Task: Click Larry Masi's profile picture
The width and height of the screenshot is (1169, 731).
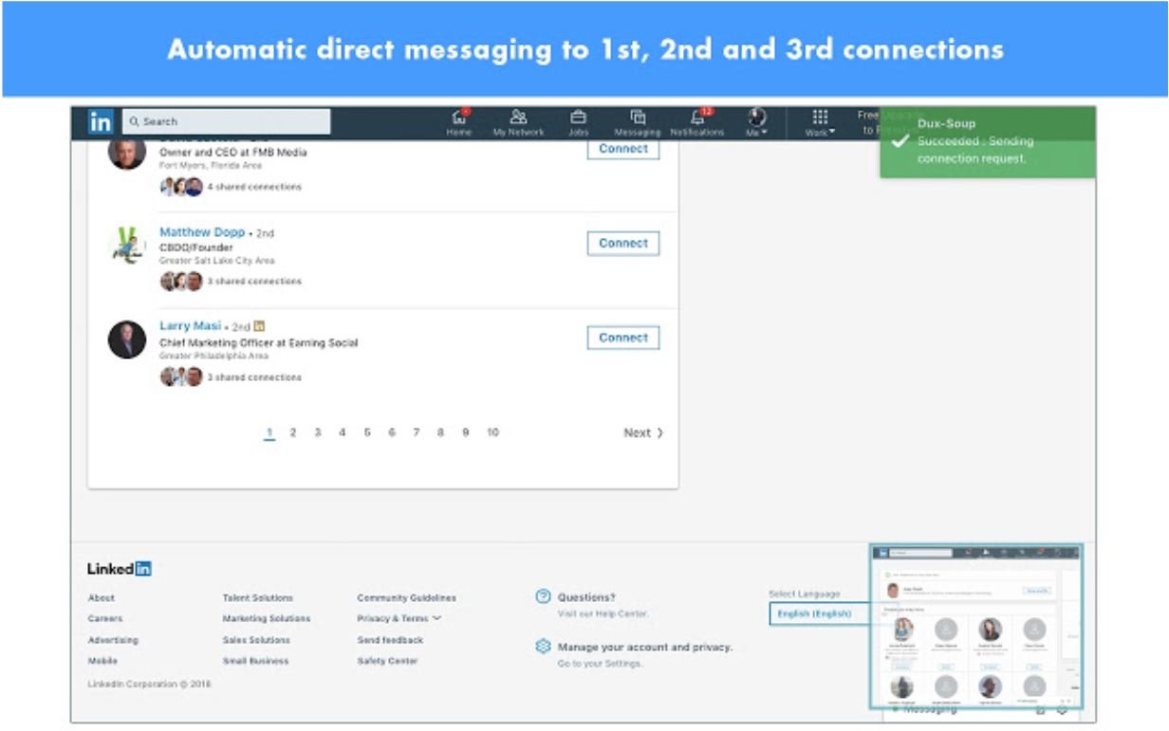Action: pyautogui.click(x=127, y=339)
